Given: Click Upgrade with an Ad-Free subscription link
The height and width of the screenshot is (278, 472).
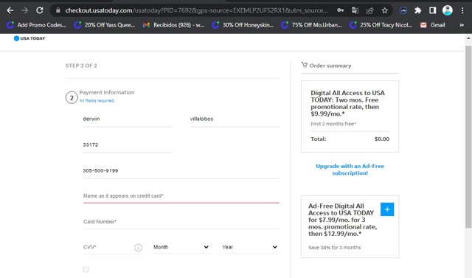Looking at the screenshot, I should pyautogui.click(x=350, y=170).
